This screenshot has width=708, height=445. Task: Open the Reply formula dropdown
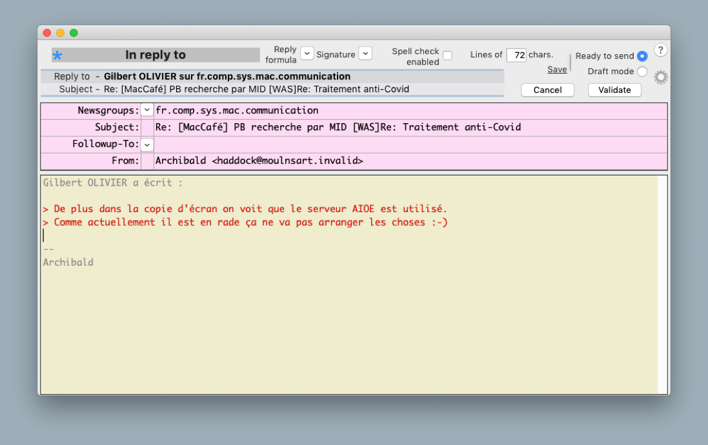pyautogui.click(x=307, y=54)
